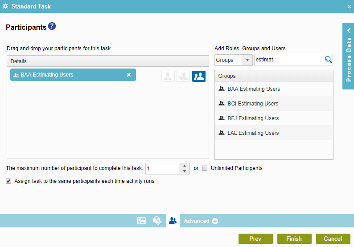Open the form configuration icon tab
Screen dimensions: 354x247
coord(142,221)
